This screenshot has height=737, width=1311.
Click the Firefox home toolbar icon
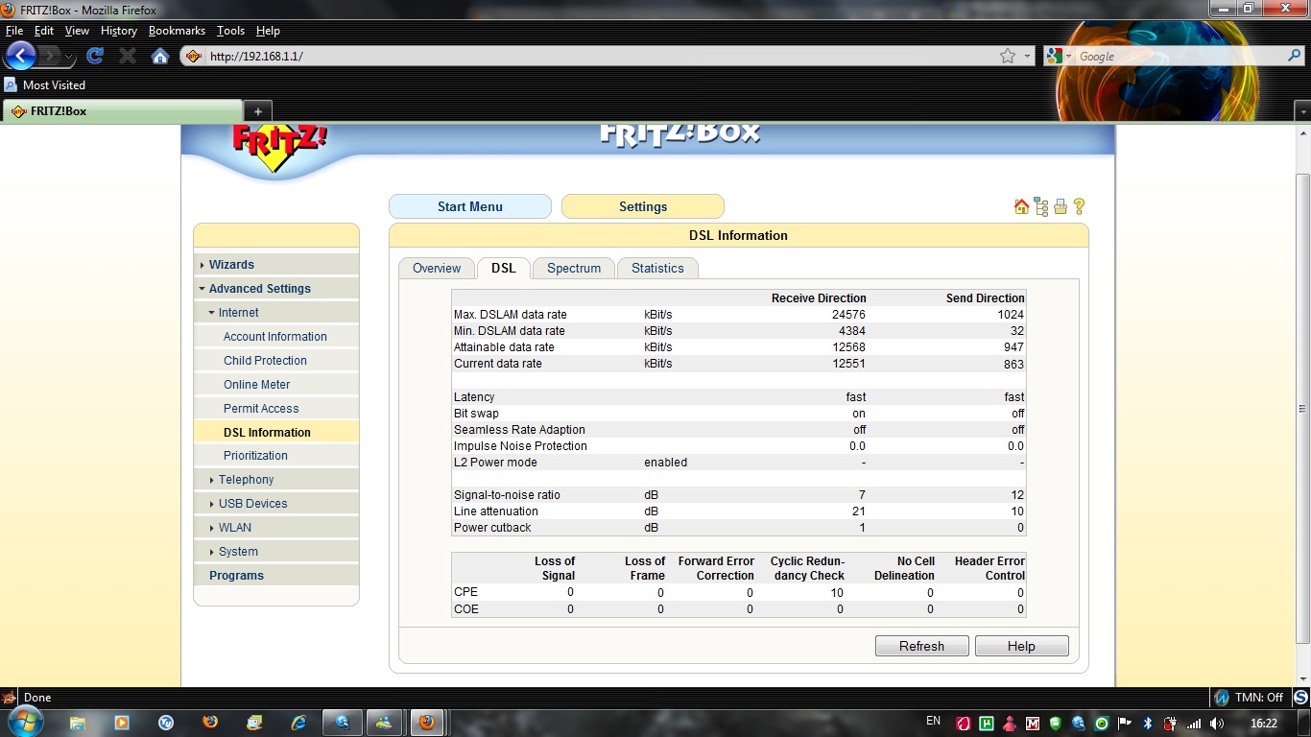[x=160, y=56]
